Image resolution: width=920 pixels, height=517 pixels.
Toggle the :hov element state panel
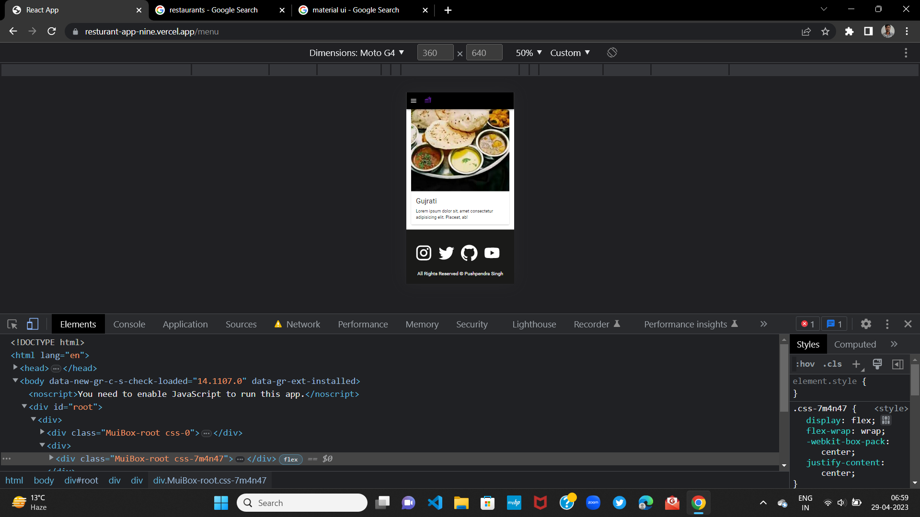tap(805, 364)
